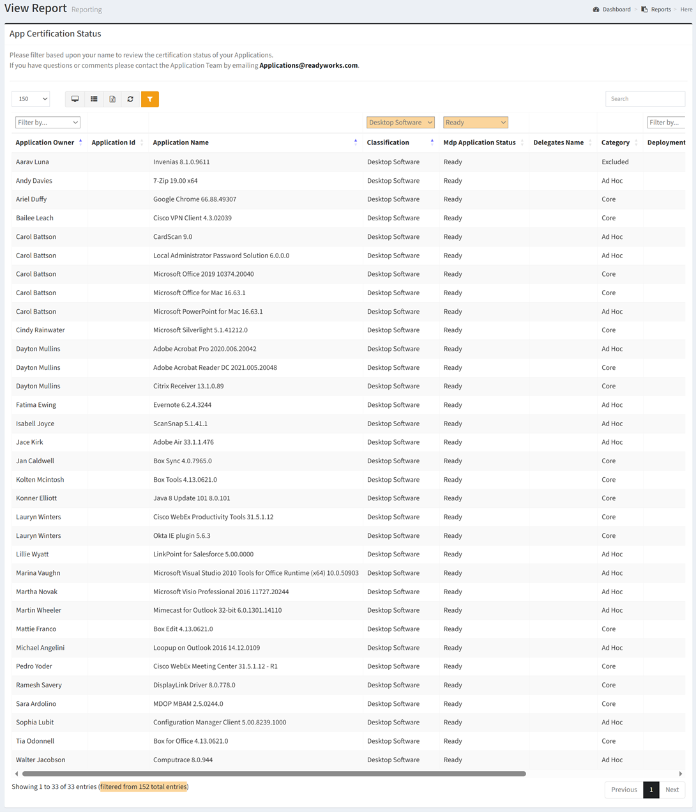This screenshot has width=696, height=812.
Task: Click the Next pagination button
Action: point(672,790)
